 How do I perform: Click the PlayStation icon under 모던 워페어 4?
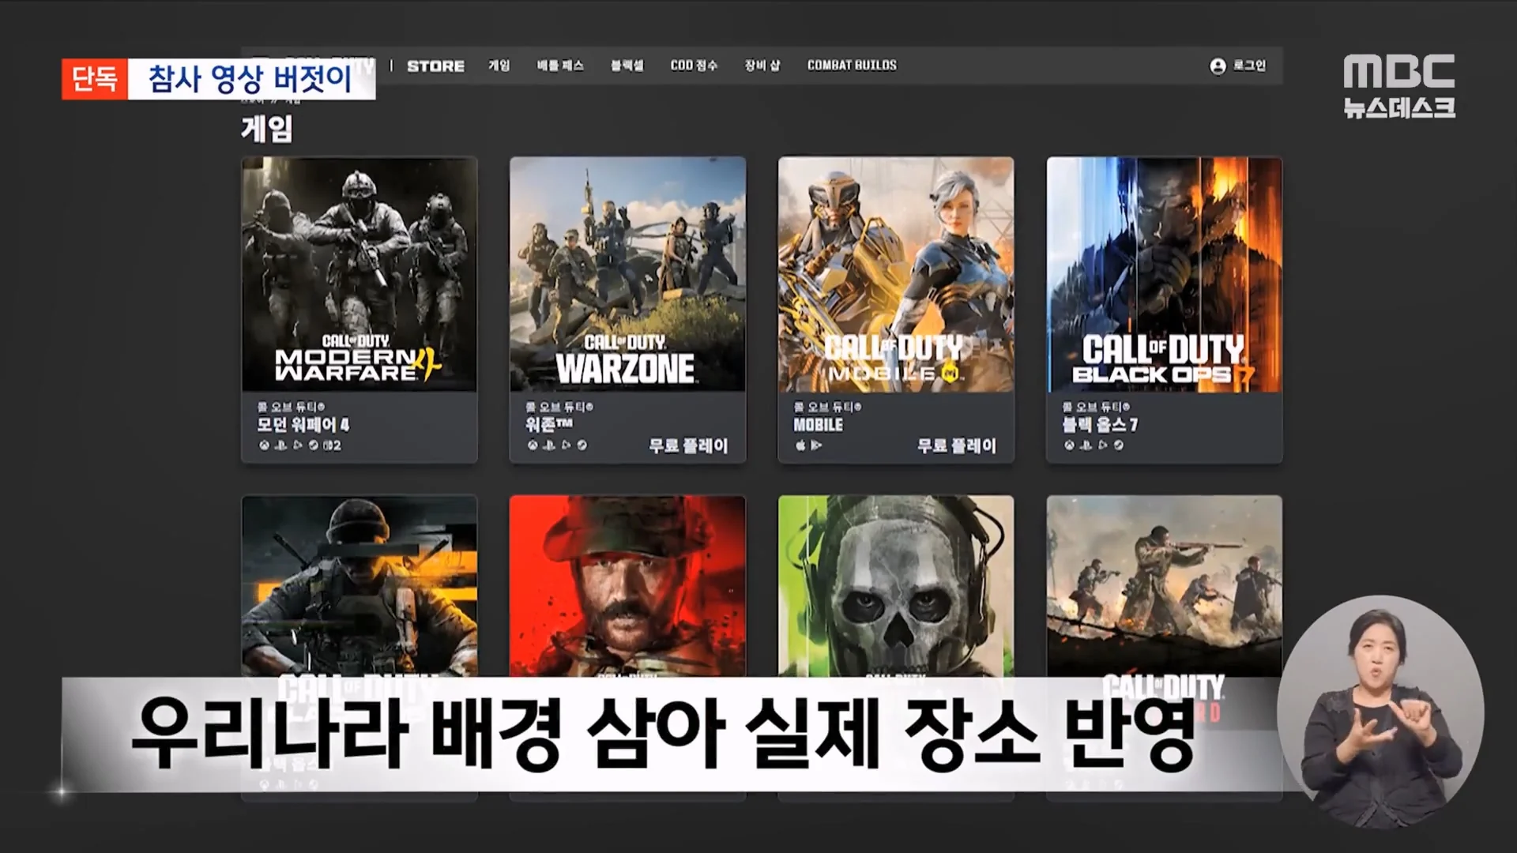280,445
